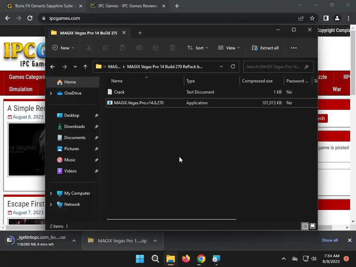Screen dimensions: 356x267
Task: Go up one folder level in Explorer
Action: point(86,67)
